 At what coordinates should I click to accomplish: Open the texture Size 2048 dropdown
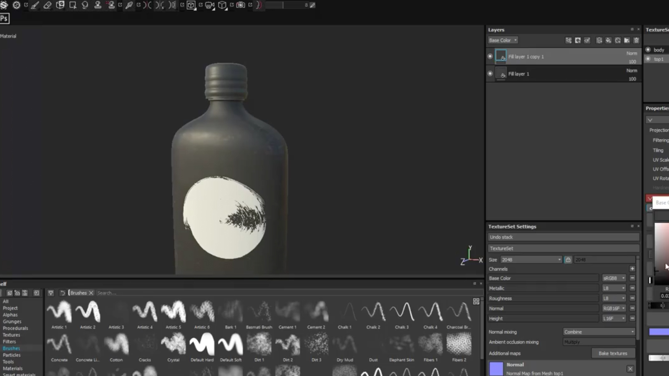coord(531,260)
